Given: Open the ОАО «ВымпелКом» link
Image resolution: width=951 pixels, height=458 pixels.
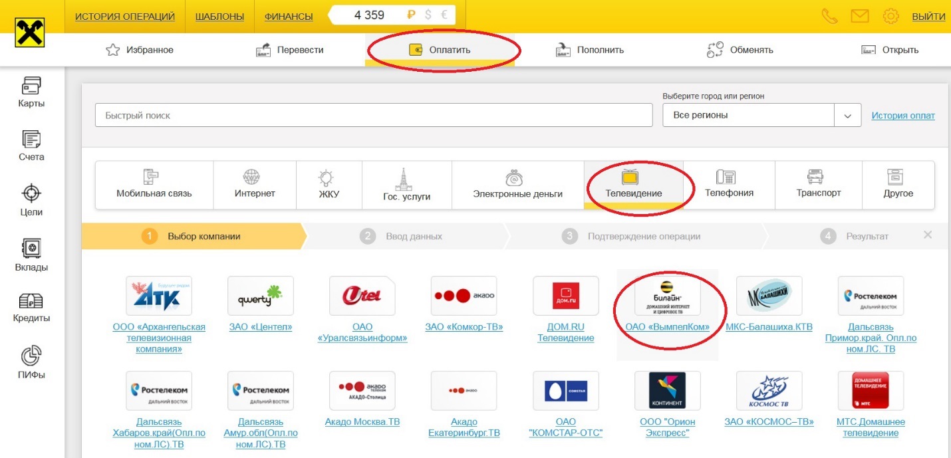Looking at the screenshot, I should pyautogui.click(x=668, y=327).
